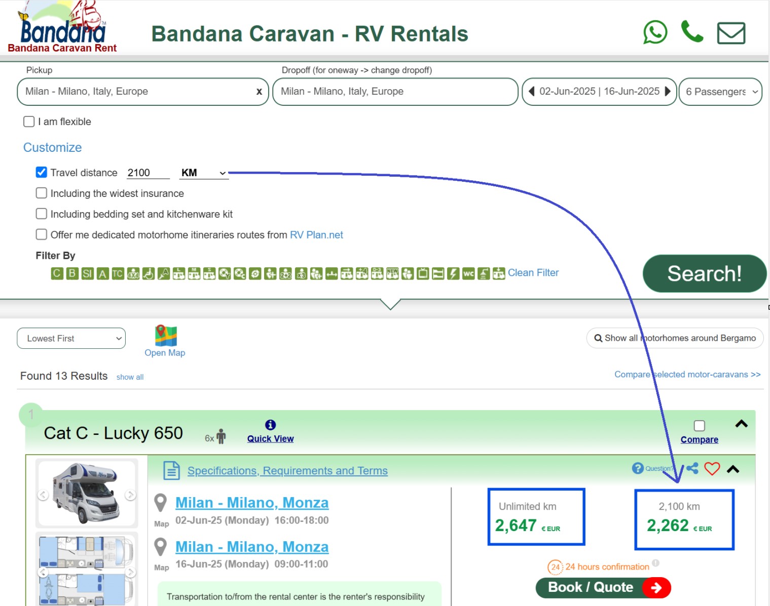Clear pickup location with x
This screenshot has width=770, height=606.
pyautogui.click(x=259, y=92)
